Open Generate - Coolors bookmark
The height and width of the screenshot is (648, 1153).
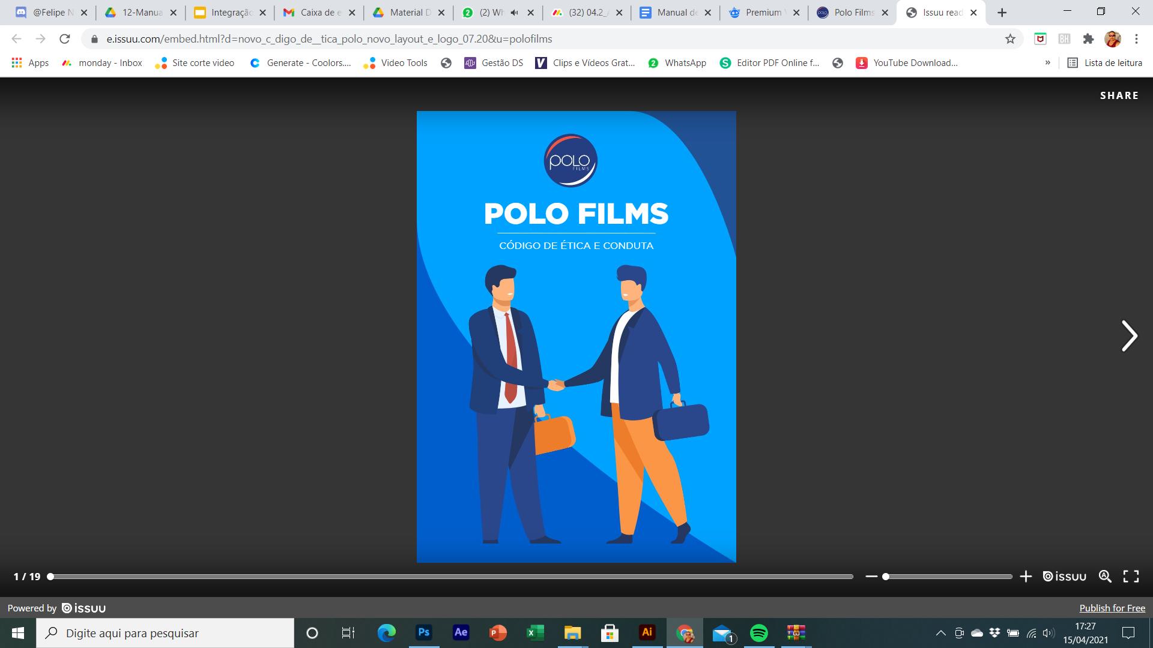pos(300,63)
